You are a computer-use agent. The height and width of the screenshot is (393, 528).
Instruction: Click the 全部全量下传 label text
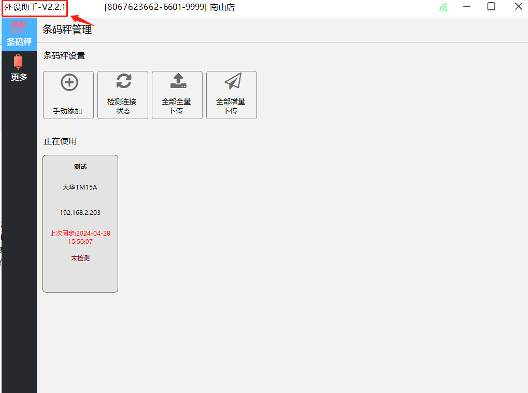tap(176, 106)
